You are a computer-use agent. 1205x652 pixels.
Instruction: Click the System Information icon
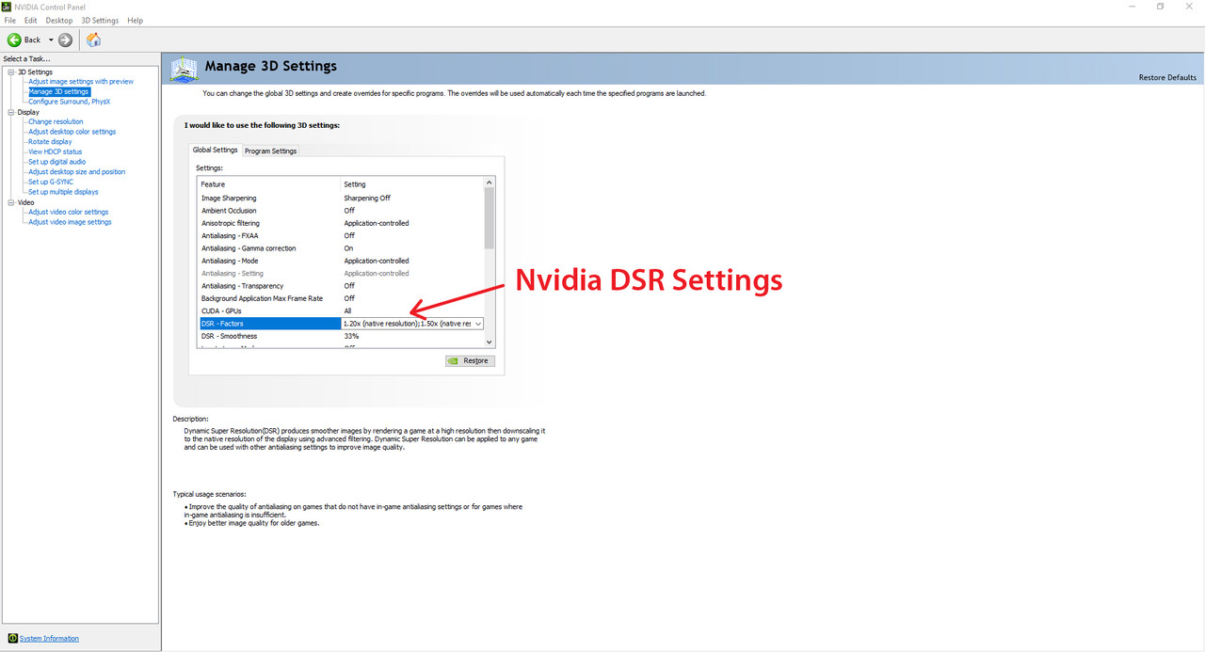12,638
